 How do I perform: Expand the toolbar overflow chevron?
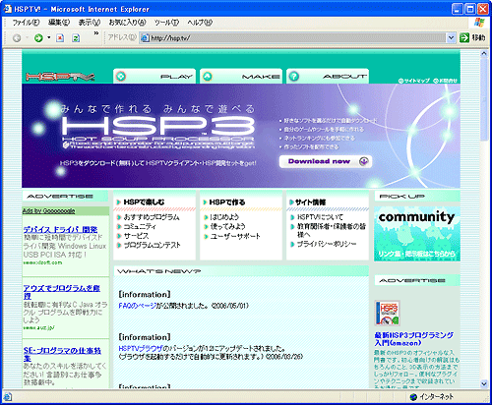click(96, 33)
